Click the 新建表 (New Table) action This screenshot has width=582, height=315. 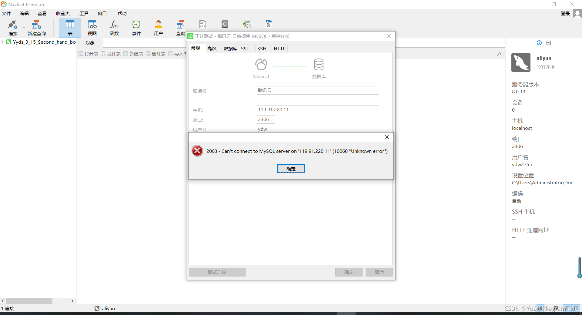click(133, 54)
